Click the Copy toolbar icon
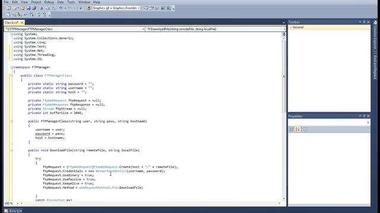 tap(47, 8)
